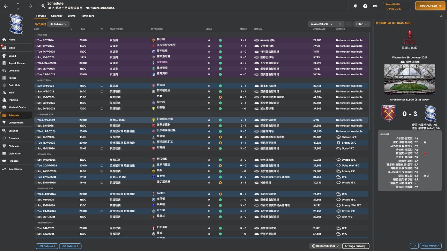
Task: Click the search magnifier icon
Action: [43, 6]
